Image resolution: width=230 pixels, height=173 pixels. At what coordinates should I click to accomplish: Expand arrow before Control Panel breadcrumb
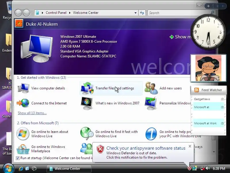(42, 13)
